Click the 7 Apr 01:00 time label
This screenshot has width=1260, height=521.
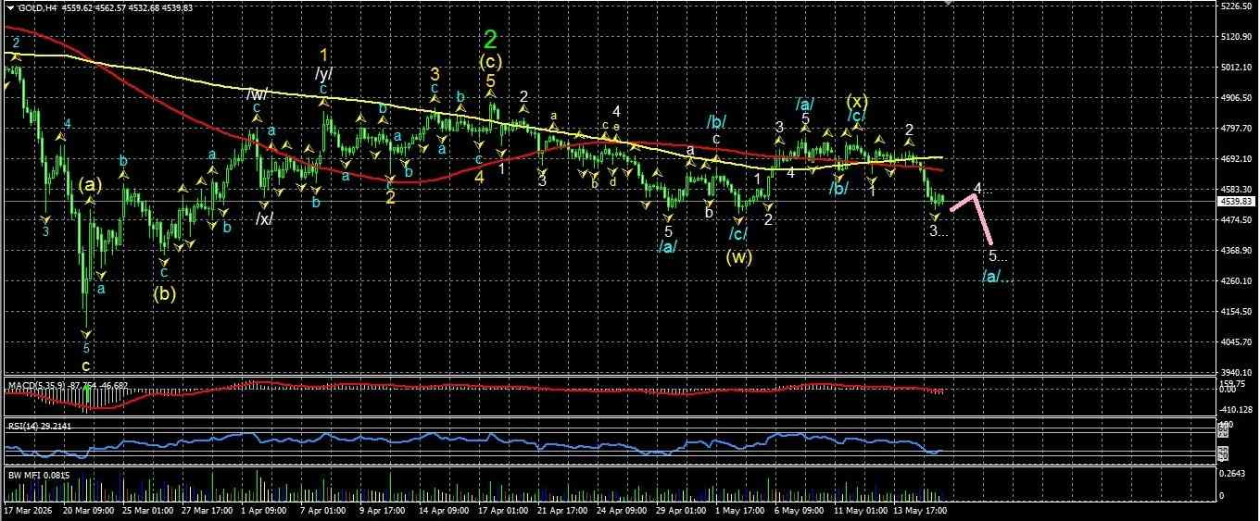(321, 510)
